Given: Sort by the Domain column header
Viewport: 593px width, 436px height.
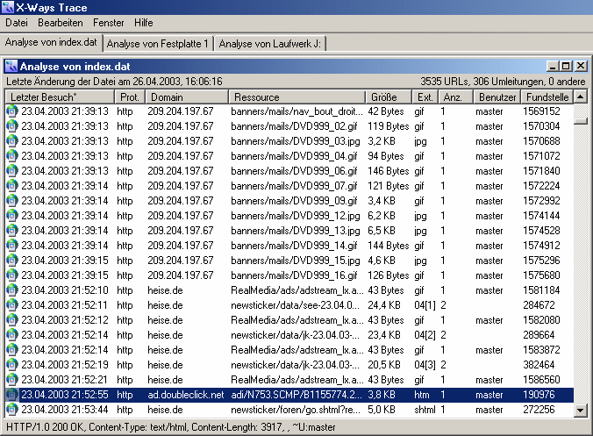Looking at the screenshot, I should point(185,96).
